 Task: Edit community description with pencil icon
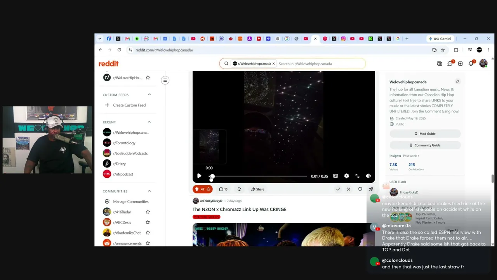pos(457,82)
